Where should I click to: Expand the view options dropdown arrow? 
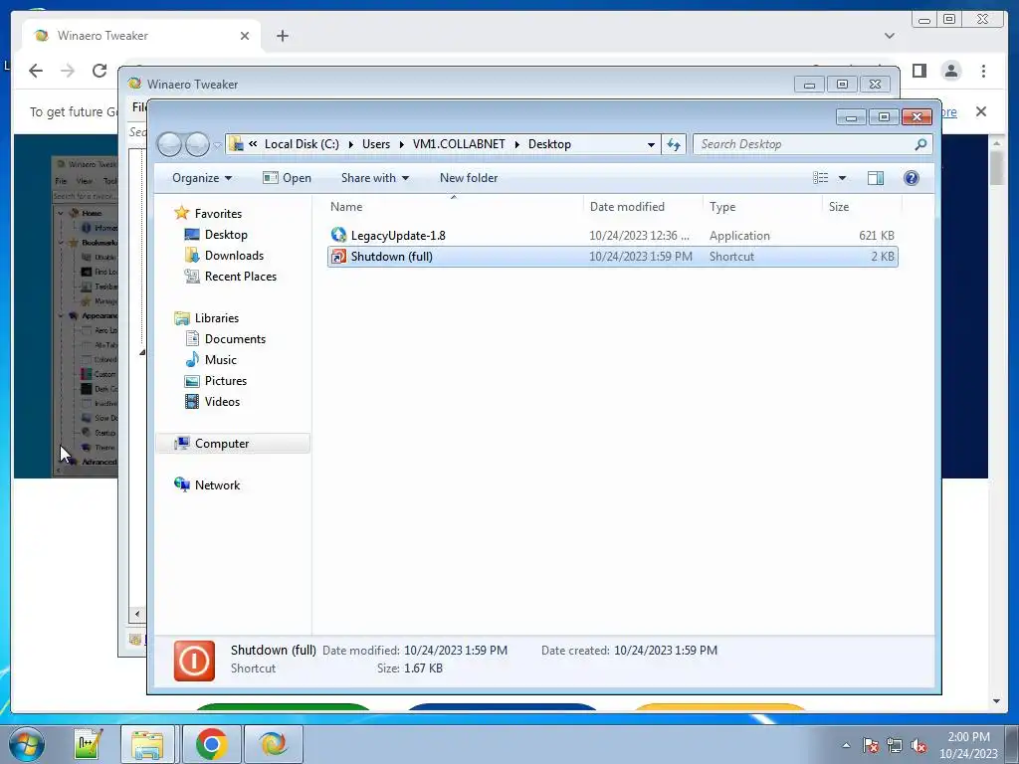[842, 178]
